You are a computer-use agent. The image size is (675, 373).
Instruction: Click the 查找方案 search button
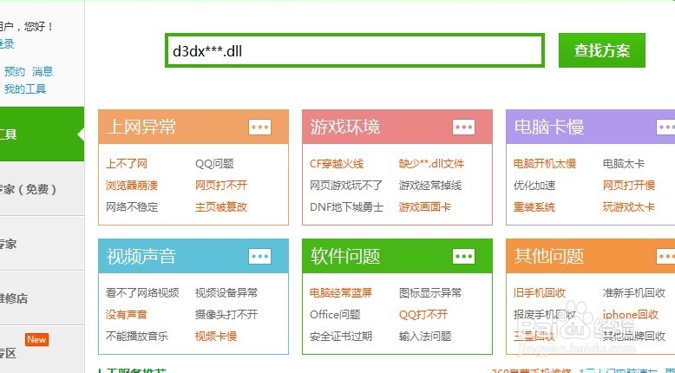(x=602, y=50)
